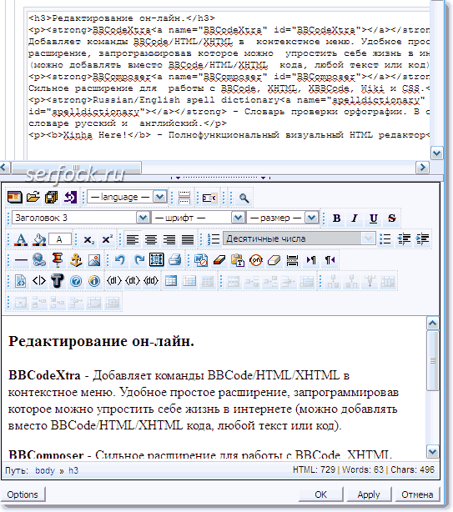Insert a table
This screenshot has height=512, width=453.
[x=171, y=281]
